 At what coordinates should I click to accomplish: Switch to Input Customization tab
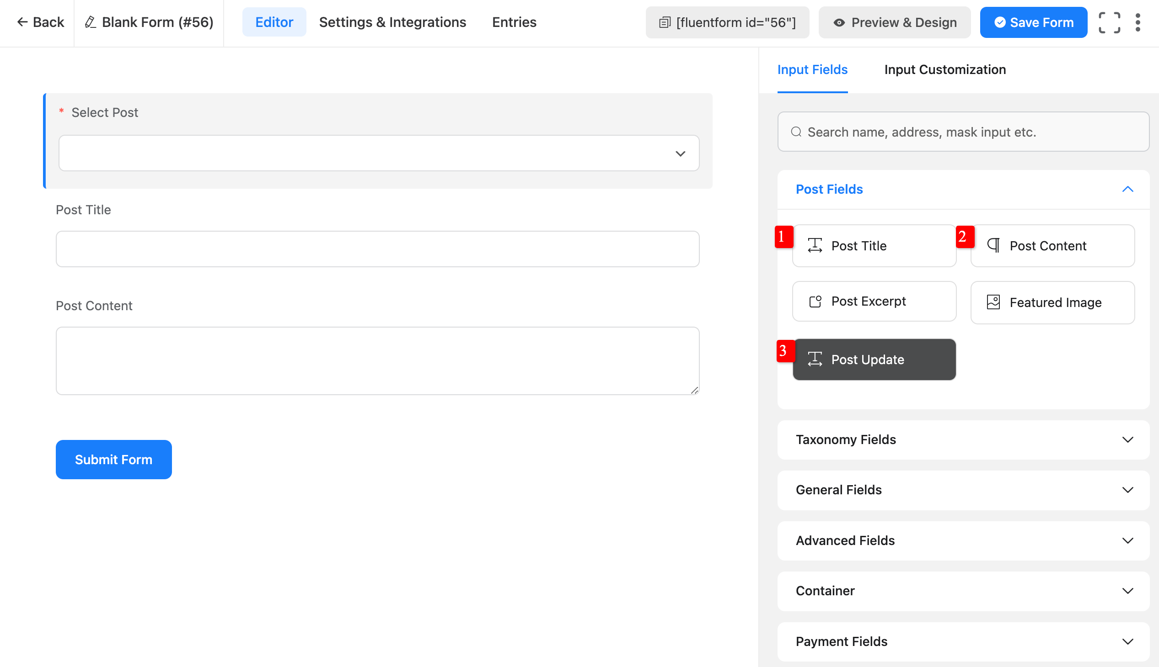[x=945, y=69]
